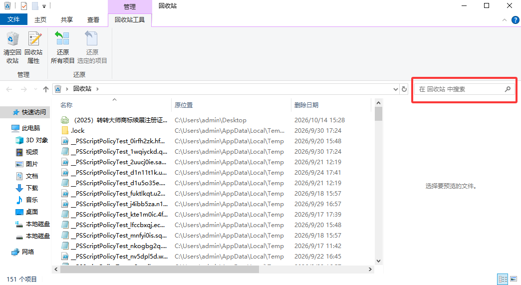Click the 管理 contextual tab header
The height and width of the screenshot is (285, 521).
130,6
